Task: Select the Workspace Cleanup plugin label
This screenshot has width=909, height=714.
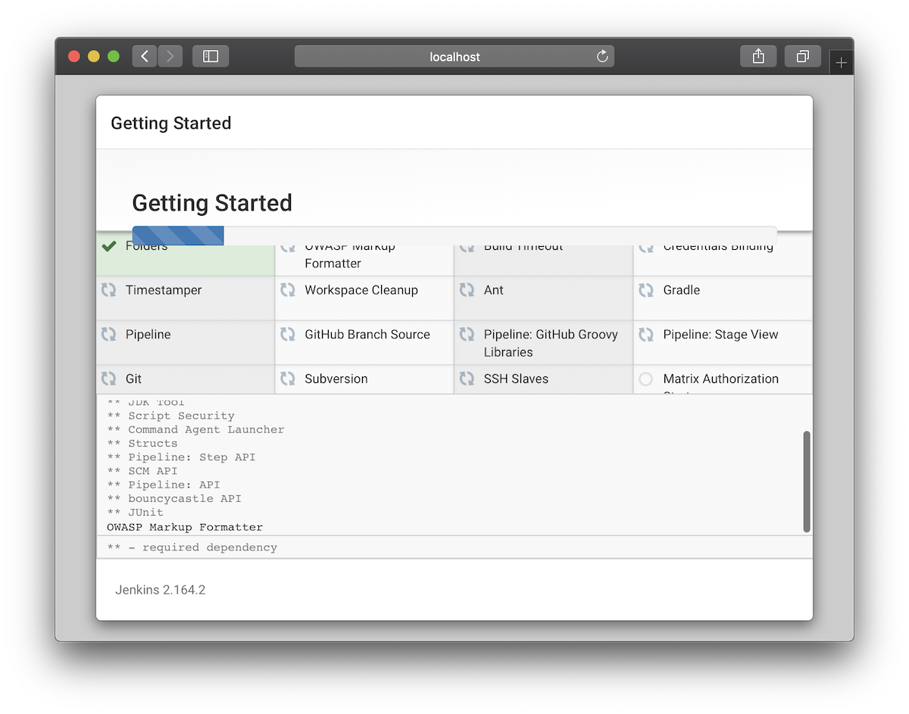Action: [x=361, y=290]
